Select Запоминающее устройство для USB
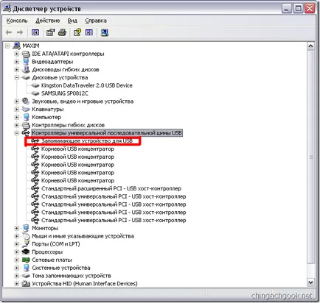 pos(87,141)
